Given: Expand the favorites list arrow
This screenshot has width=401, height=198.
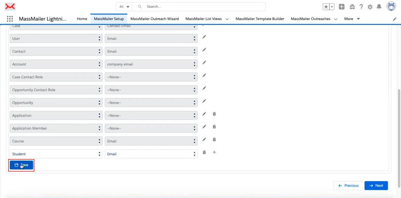Looking at the screenshot, I should coord(332,7).
